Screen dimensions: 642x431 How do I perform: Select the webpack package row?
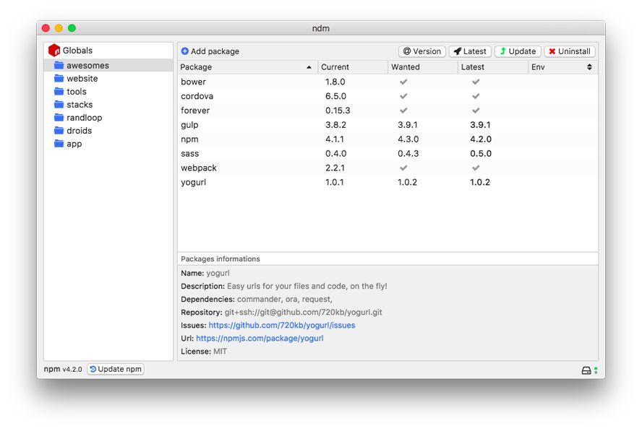[x=388, y=167]
